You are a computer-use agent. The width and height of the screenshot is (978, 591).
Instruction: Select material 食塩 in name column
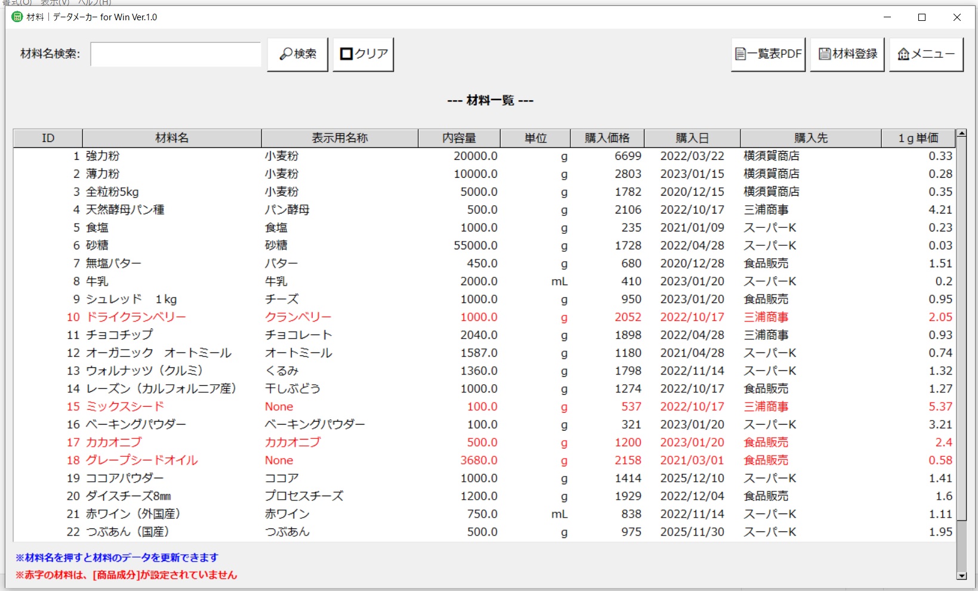click(97, 228)
